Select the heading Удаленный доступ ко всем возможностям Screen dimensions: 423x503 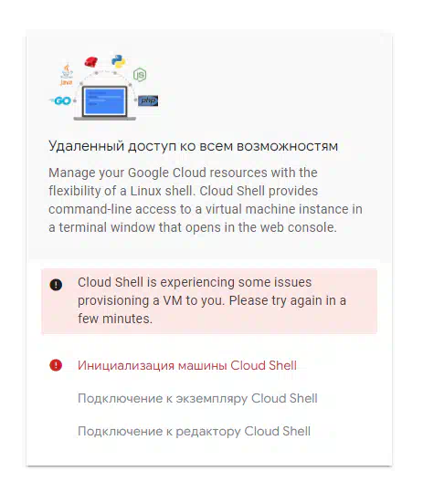[x=193, y=146]
